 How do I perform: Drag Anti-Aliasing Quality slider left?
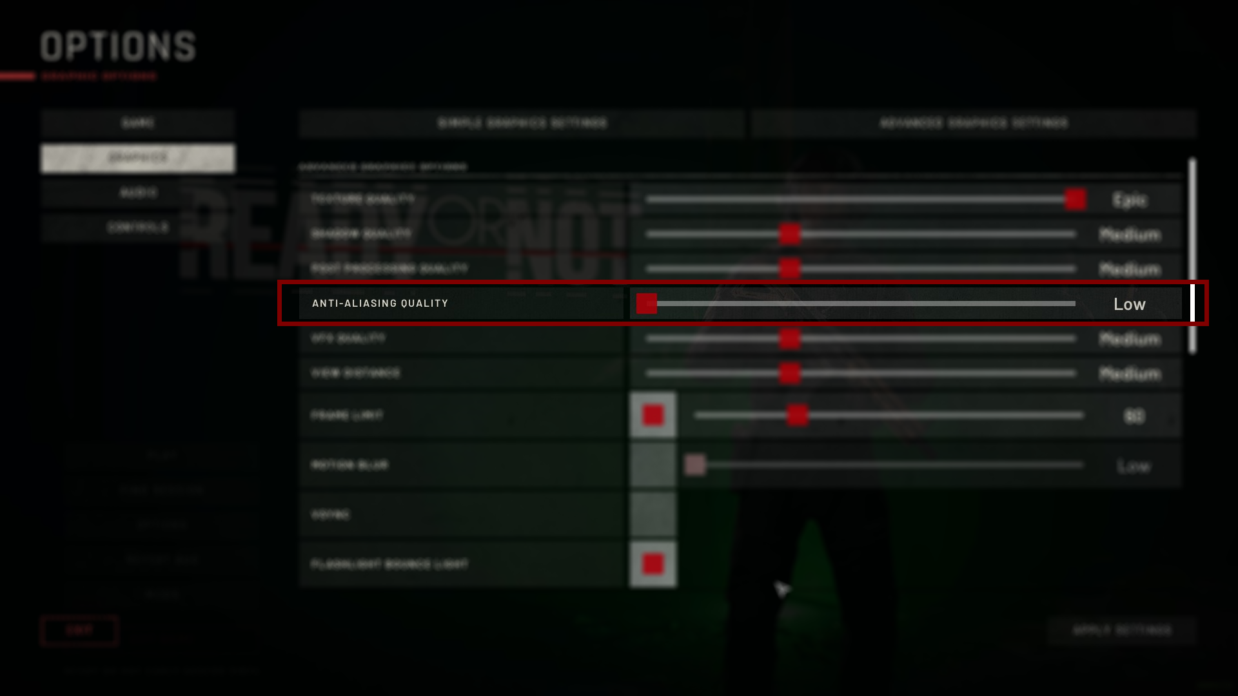point(647,302)
